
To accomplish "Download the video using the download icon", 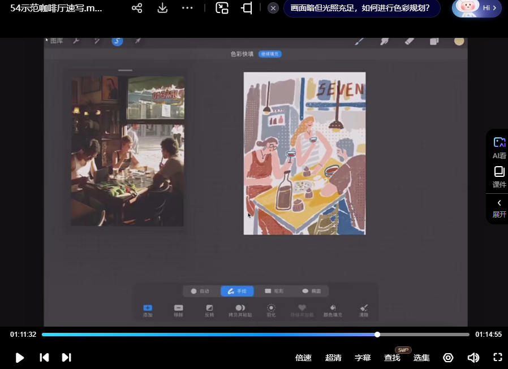I will click(x=162, y=8).
